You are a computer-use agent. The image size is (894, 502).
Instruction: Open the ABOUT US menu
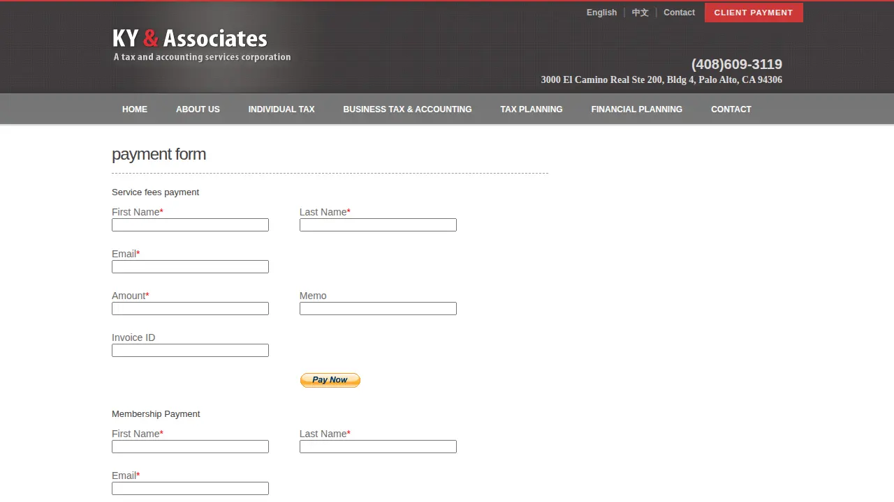point(198,109)
